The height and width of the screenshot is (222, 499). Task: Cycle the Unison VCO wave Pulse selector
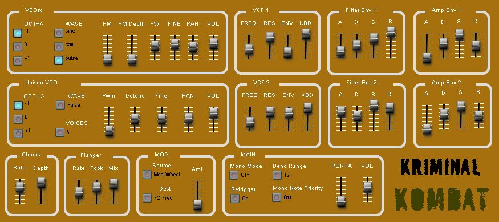60,105
